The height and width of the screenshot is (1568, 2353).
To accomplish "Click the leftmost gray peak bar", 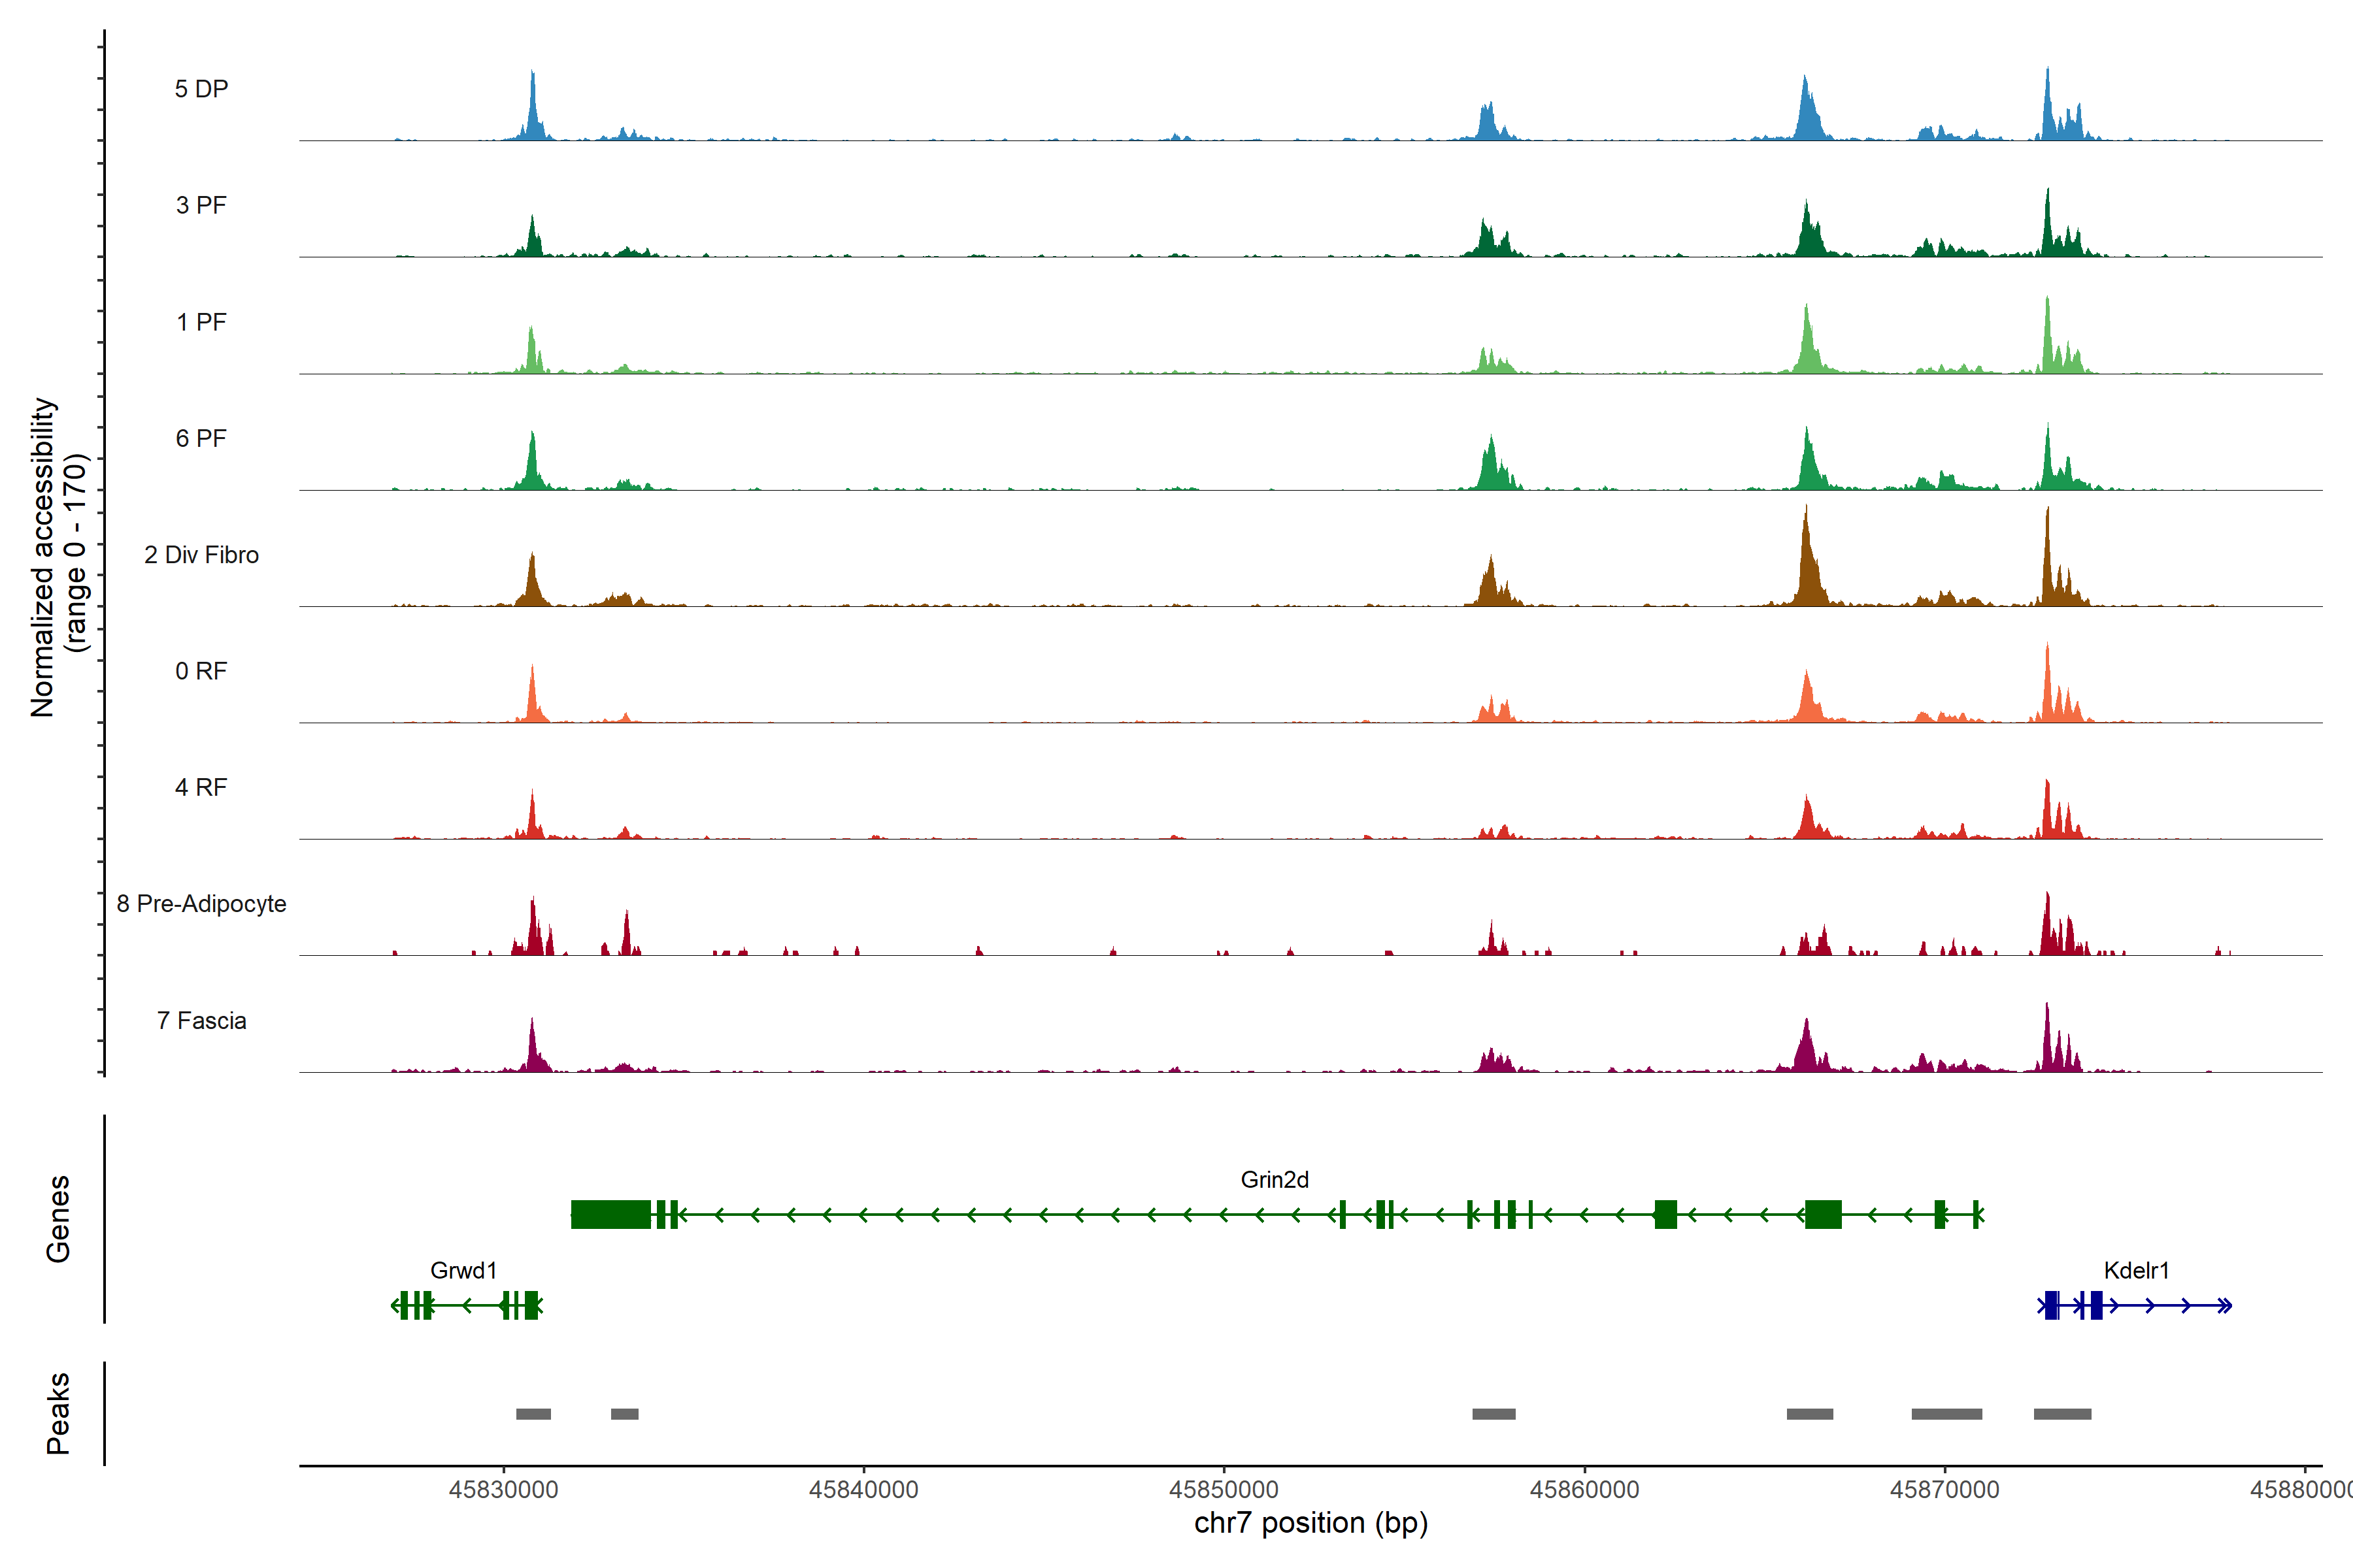I will (x=533, y=1414).
